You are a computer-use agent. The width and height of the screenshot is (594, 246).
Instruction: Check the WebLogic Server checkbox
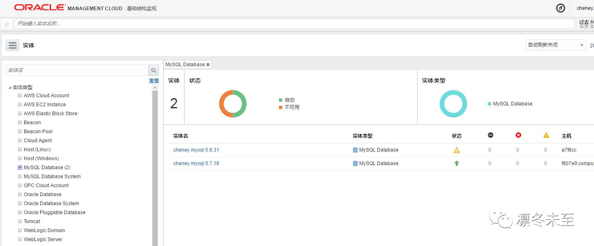point(20,239)
